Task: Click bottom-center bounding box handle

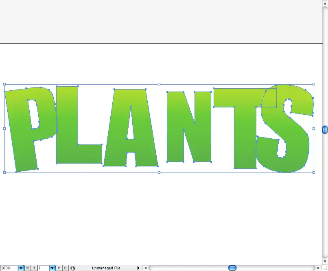Action: [x=159, y=173]
